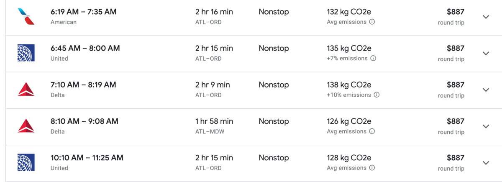Open info icon beside +7% emissions
This screenshot has width=502, height=182.
pyautogui.click(x=373, y=58)
